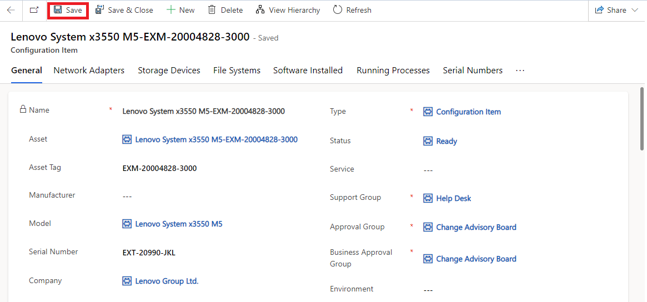Click Save & Close
The image size is (647, 302).
point(124,11)
